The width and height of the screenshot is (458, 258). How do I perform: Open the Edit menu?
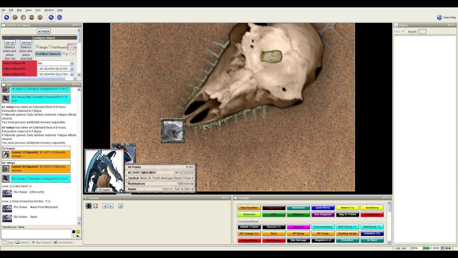tap(11, 10)
